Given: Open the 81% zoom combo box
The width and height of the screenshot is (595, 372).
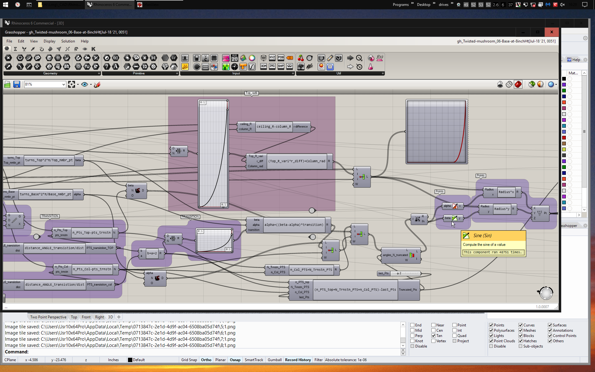Looking at the screenshot, I should (45, 84).
